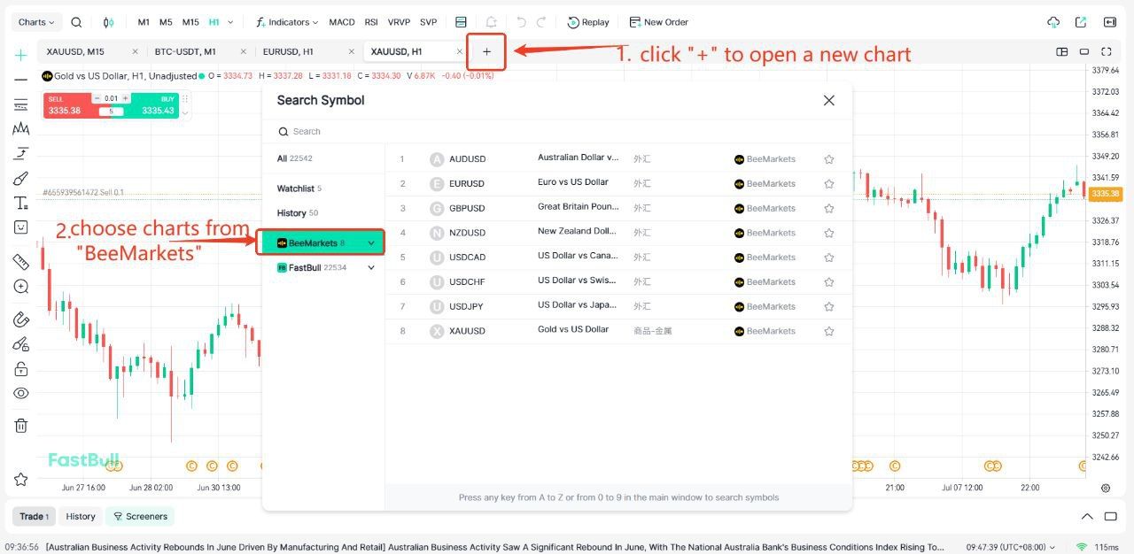Screen dimensions: 1134x554
Task: Favorite GBPUSD with its star
Action: (829, 209)
